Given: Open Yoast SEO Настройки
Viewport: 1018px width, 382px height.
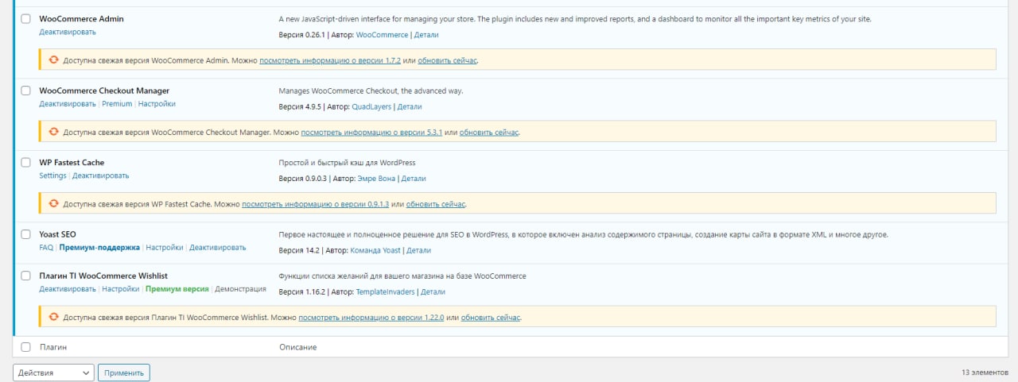Looking at the screenshot, I should (165, 248).
